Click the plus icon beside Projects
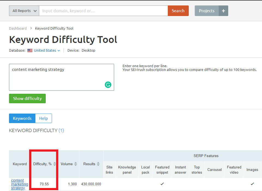262x191 pixels. 223,11
